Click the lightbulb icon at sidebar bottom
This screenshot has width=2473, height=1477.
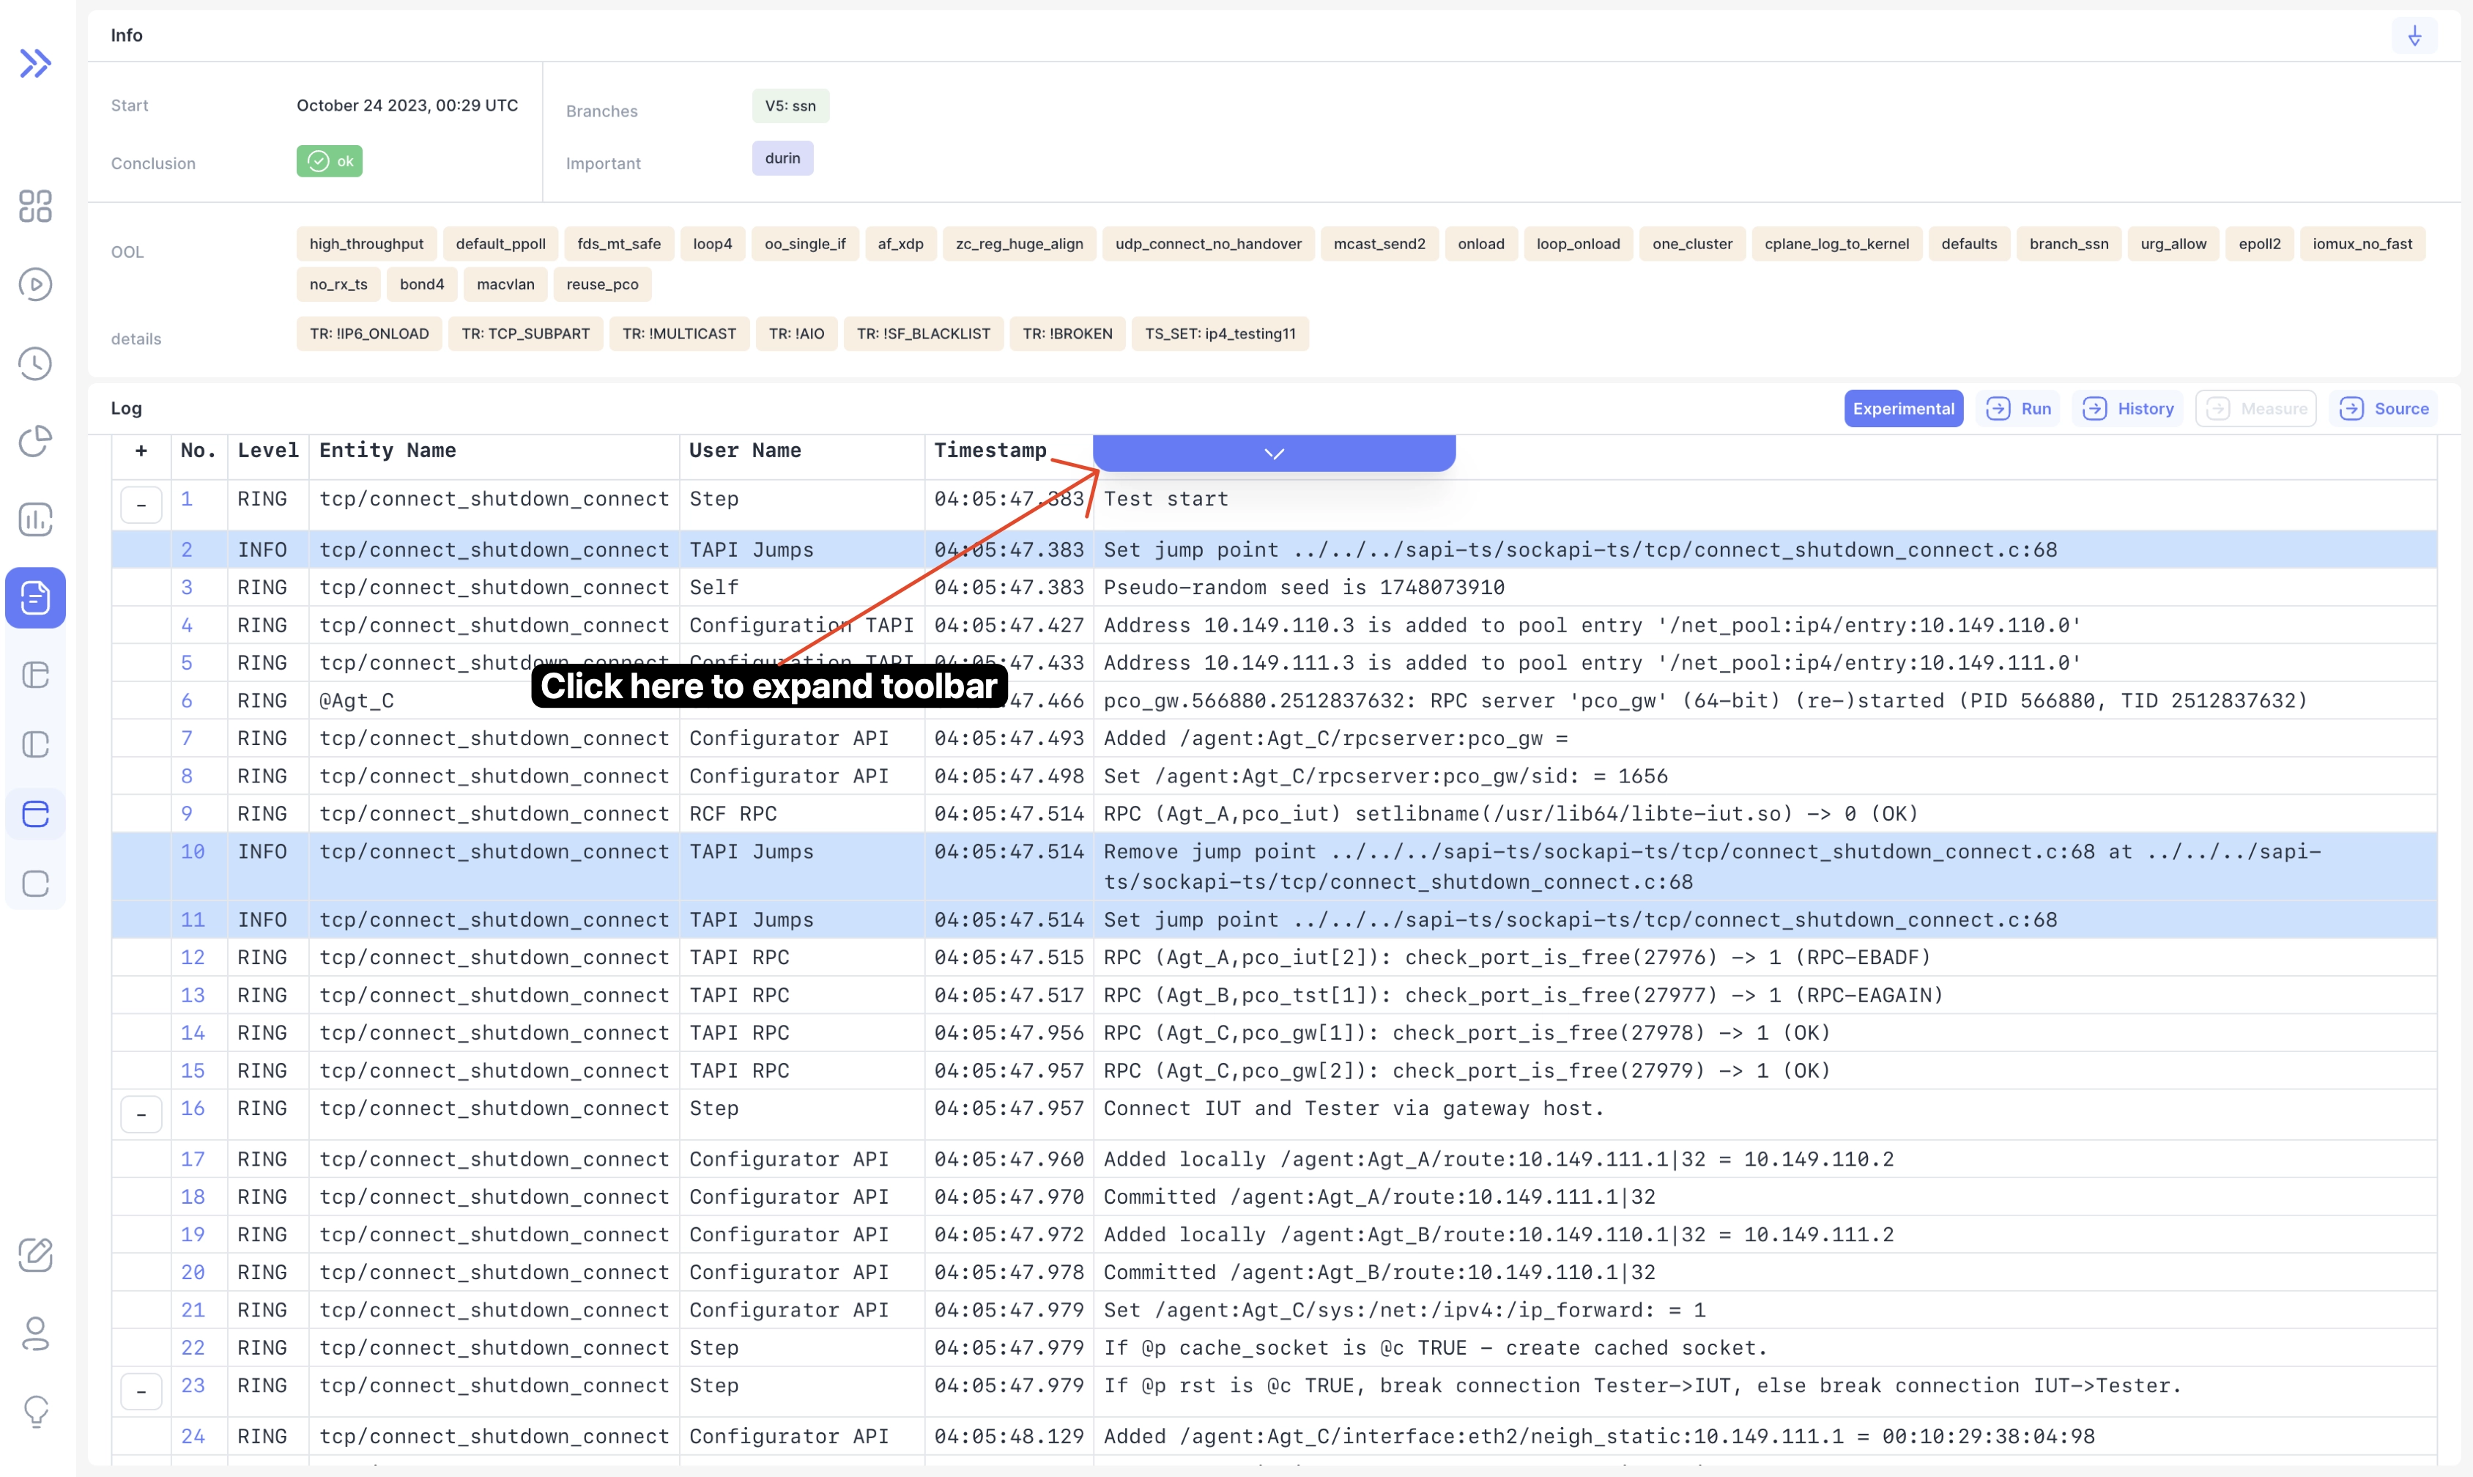36,1410
